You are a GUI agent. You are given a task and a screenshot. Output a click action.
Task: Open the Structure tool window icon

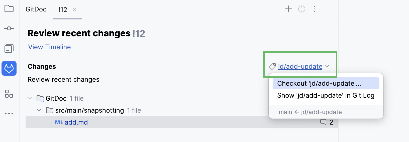(9, 94)
